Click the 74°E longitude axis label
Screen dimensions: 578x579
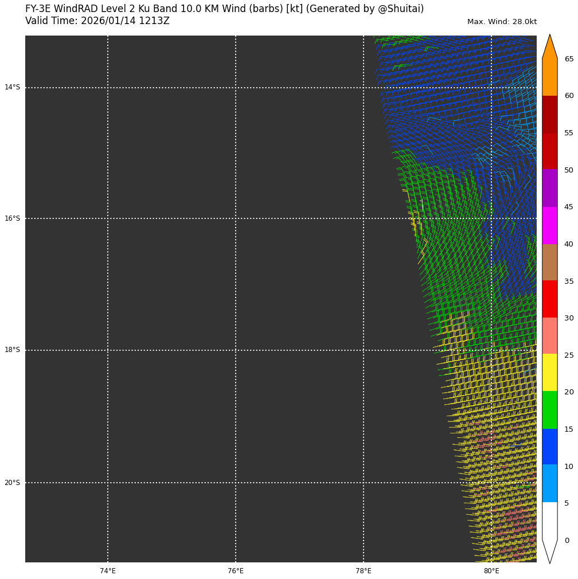[108, 571]
